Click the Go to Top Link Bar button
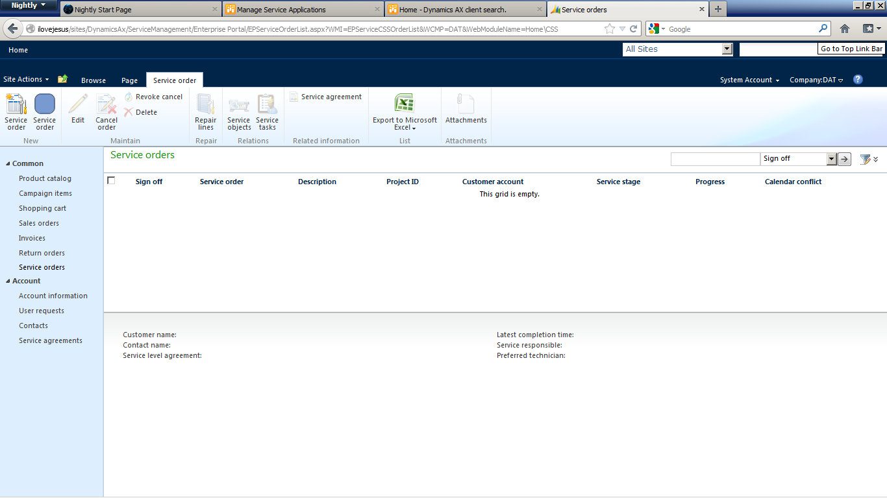 [850, 49]
